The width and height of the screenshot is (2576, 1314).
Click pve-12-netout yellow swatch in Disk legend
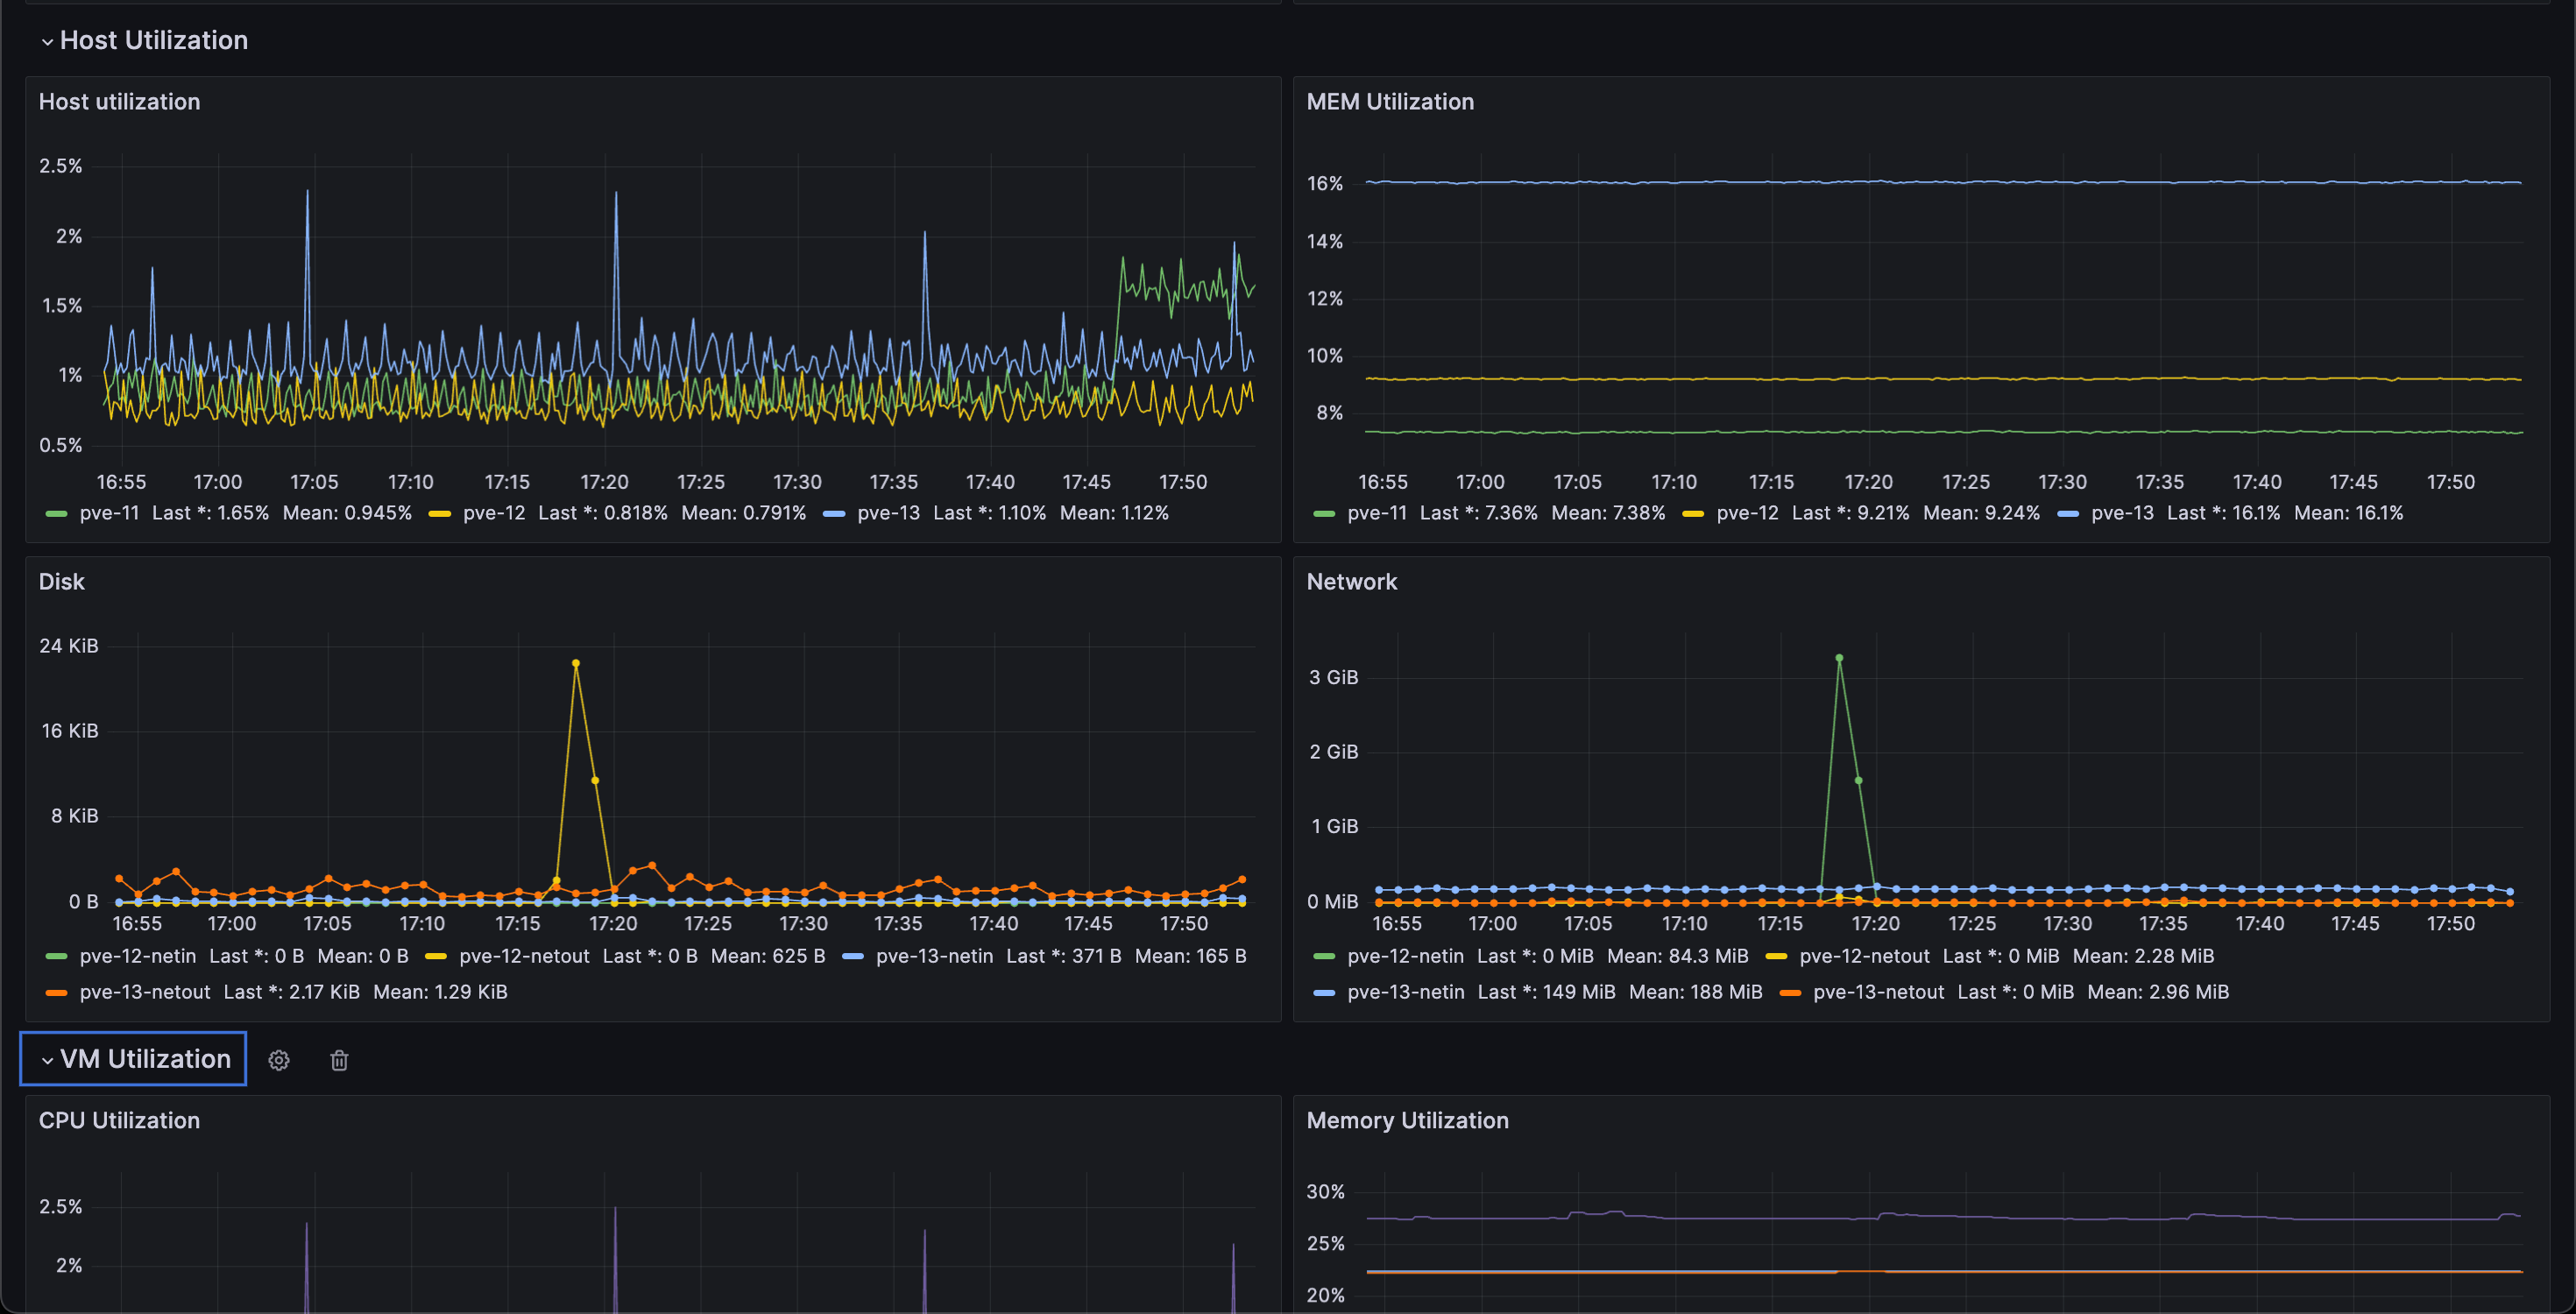pos(436,957)
